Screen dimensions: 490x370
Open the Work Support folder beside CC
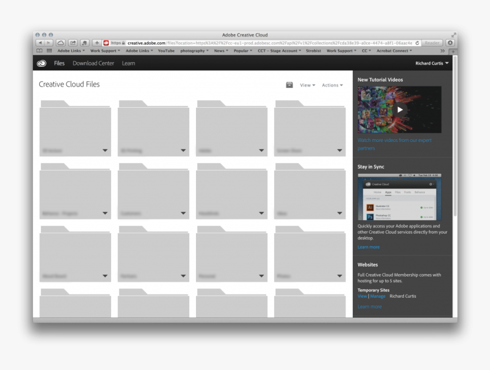pyautogui.click(x=341, y=51)
